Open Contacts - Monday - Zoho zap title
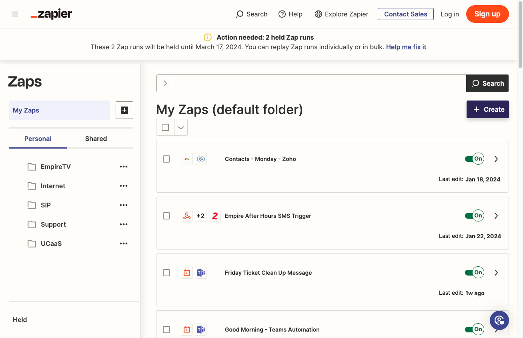This screenshot has width=523, height=338. click(x=260, y=159)
